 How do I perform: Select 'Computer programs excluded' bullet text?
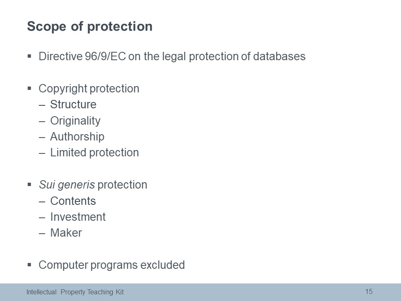click(x=112, y=265)
